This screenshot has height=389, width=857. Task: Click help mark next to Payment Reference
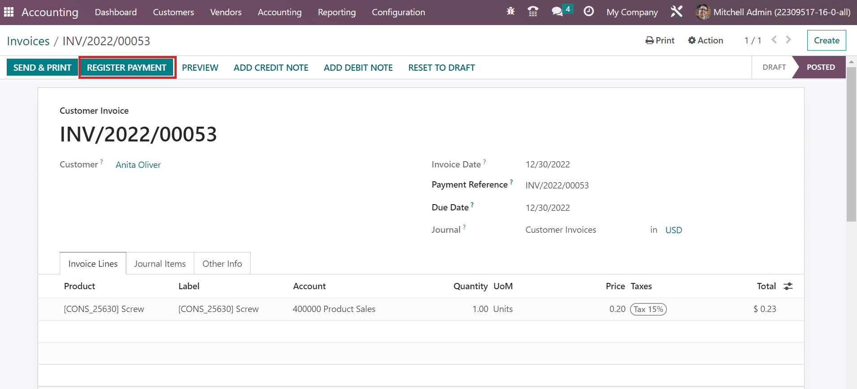[511, 182]
